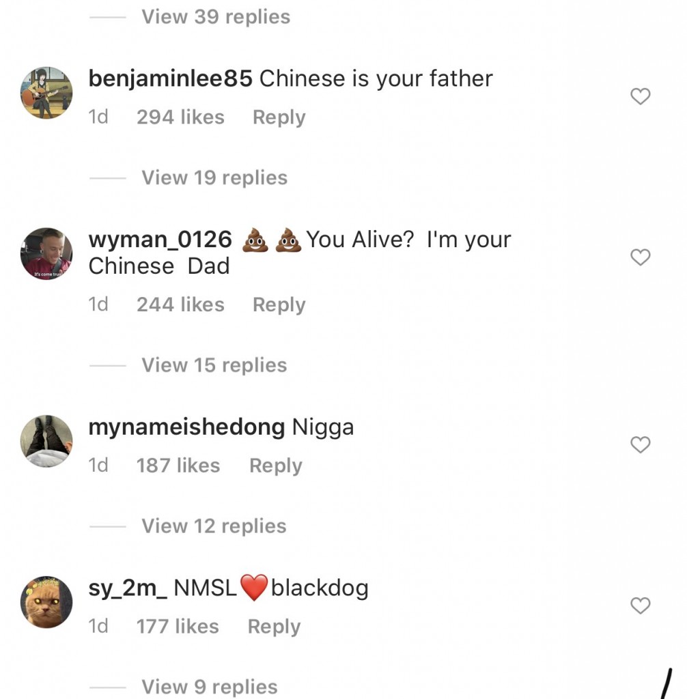Image resolution: width=687 pixels, height=699 pixels.
Task: Open benjaminlee85 username link
Action: [171, 79]
